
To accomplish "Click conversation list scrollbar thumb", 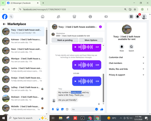I will [x=47, y=37].
